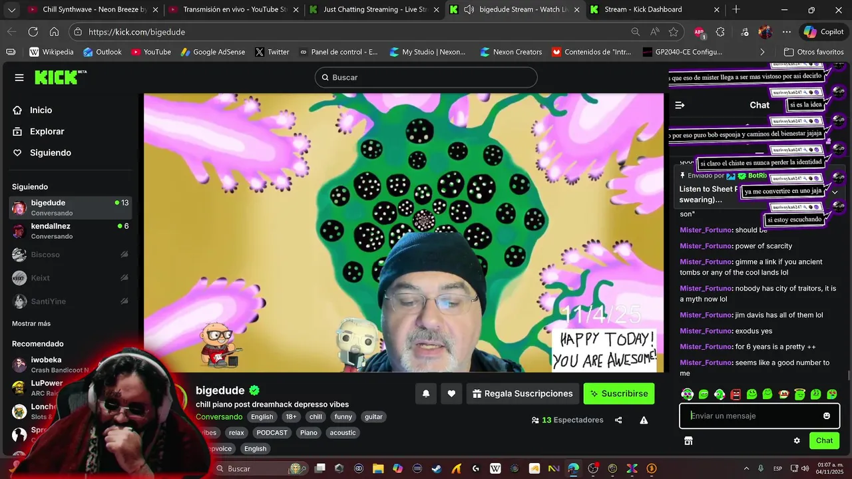This screenshot has height=479, width=852.
Task: Click the address bar URL
Action: (136, 32)
